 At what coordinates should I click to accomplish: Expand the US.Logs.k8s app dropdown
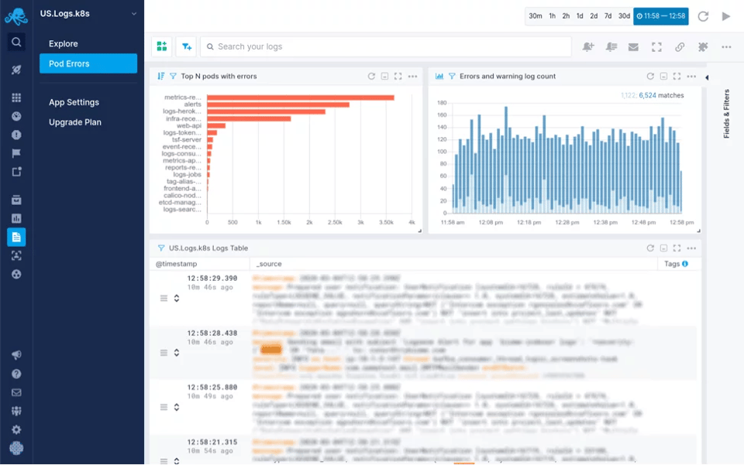click(x=134, y=14)
